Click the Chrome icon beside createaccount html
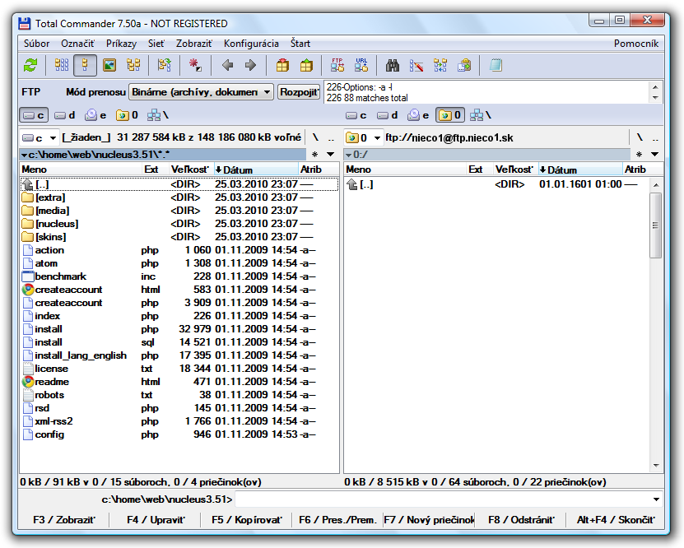The height and width of the screenshot is (548, 684). [28, 290]
